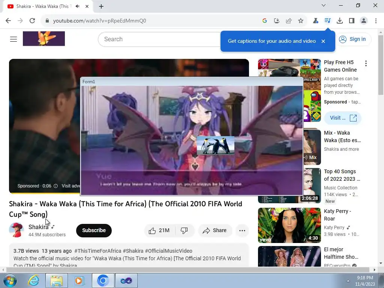The height and width of the screenshot is (288, 384).
Task: Open Chrome profile avatar icon
Action: point(364,21)
